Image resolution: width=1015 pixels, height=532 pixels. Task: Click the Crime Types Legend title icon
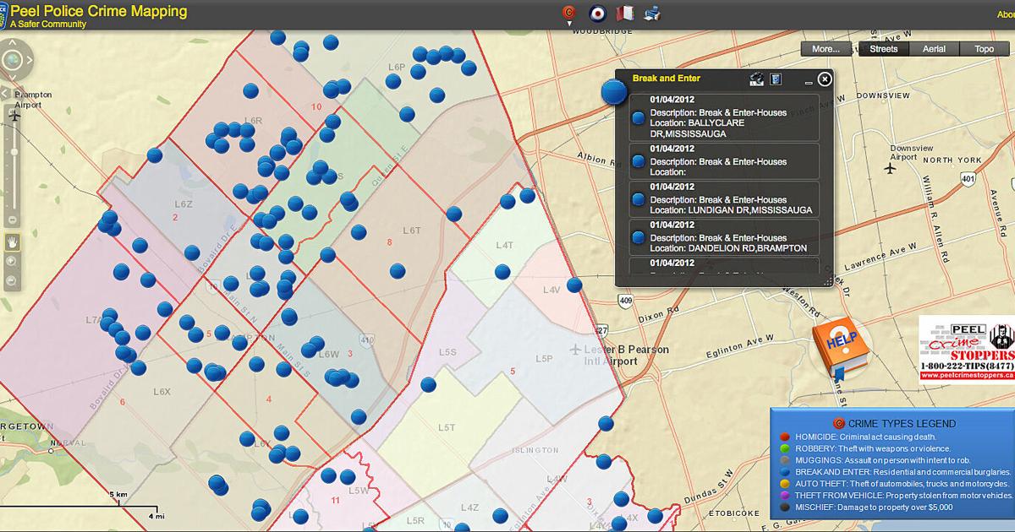pos(839,423)
